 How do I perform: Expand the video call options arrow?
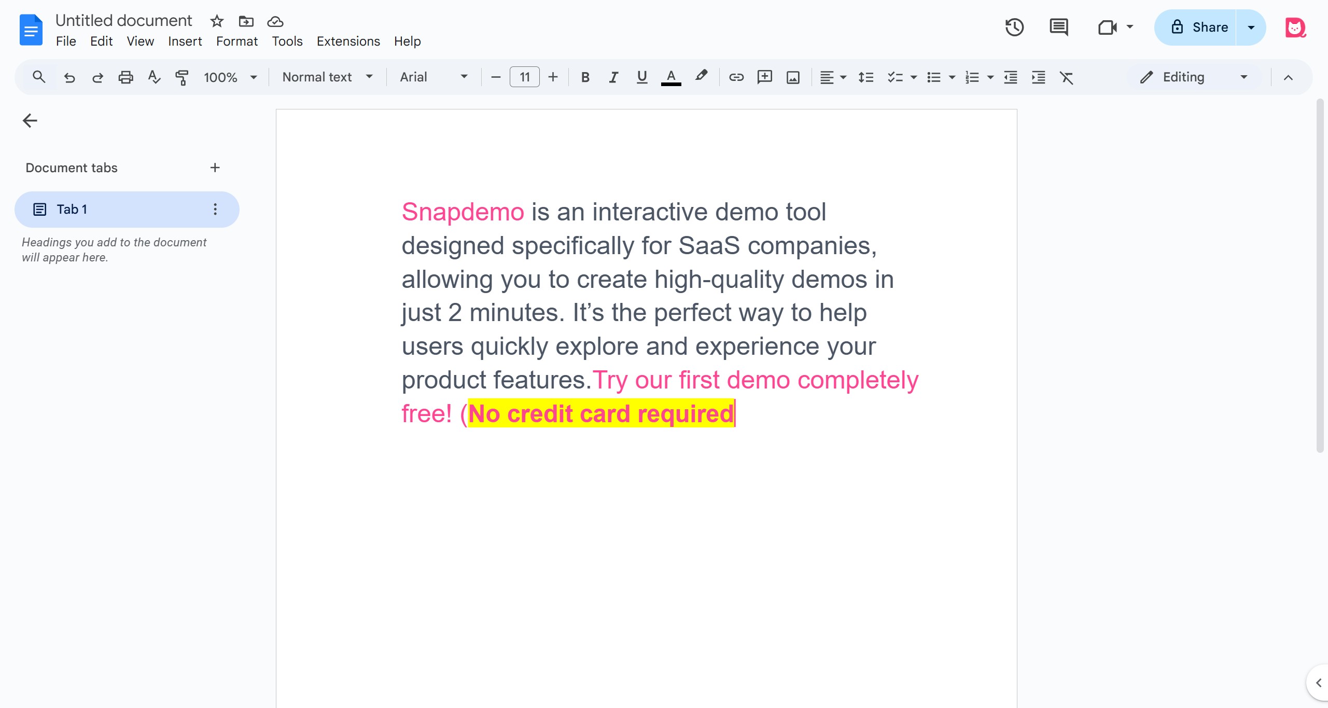[x=1130, y=26]
